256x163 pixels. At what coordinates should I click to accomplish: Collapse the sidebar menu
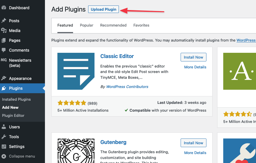[x=19, y=156]
